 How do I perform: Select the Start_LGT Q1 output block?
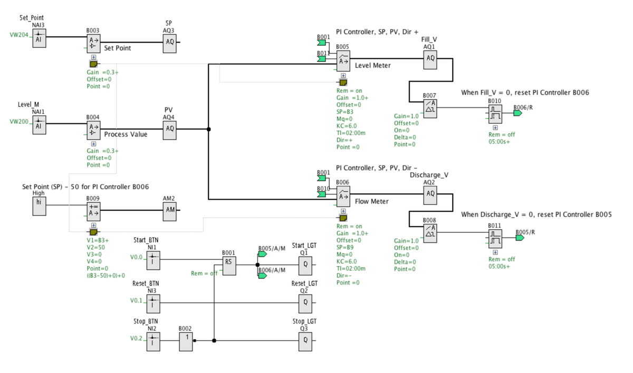pyautogui.click(x=305, y=265)
